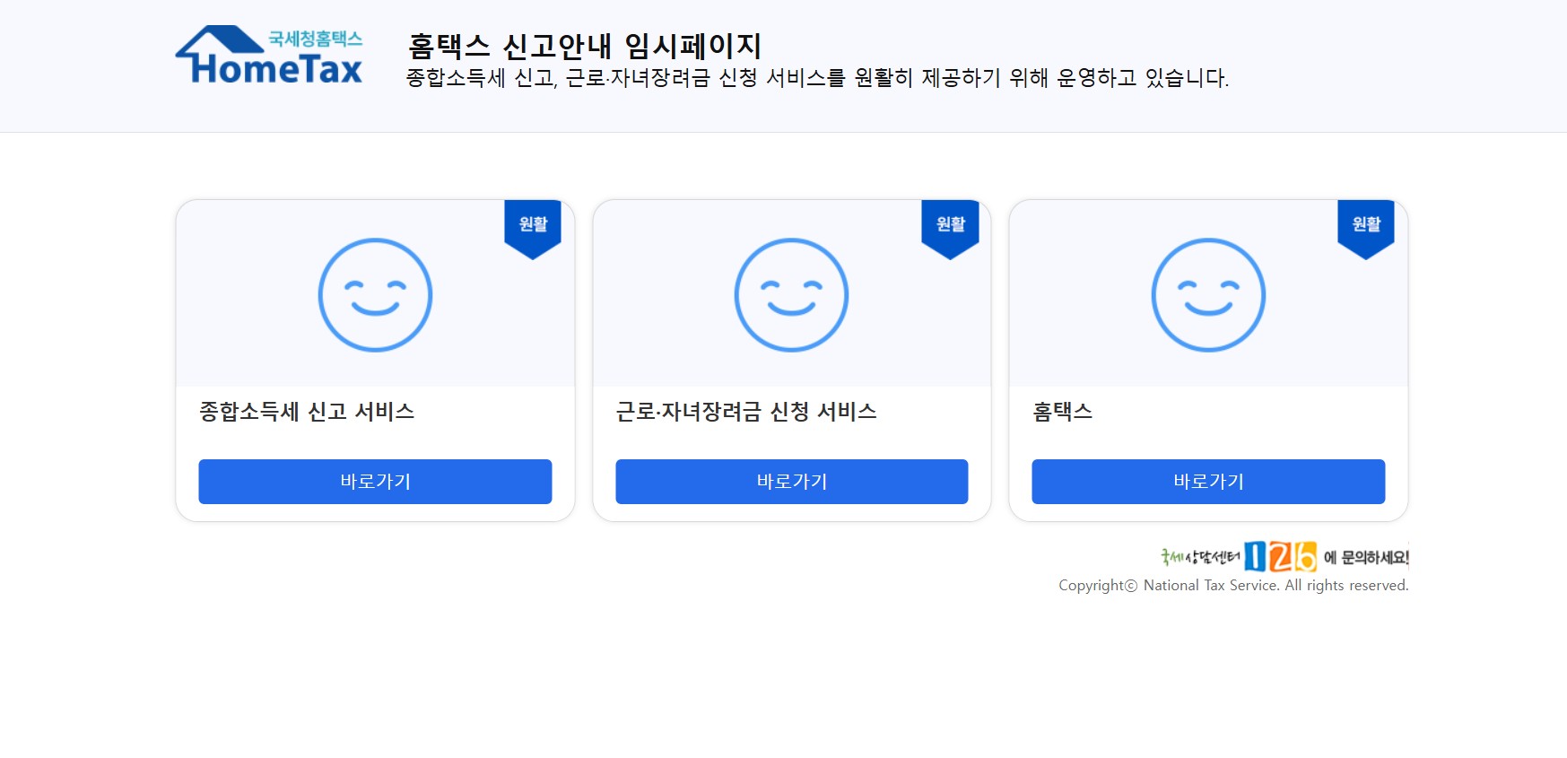Click the smiley icon on 홈택스 card
1567x758 pixels.
(1207, 294)
